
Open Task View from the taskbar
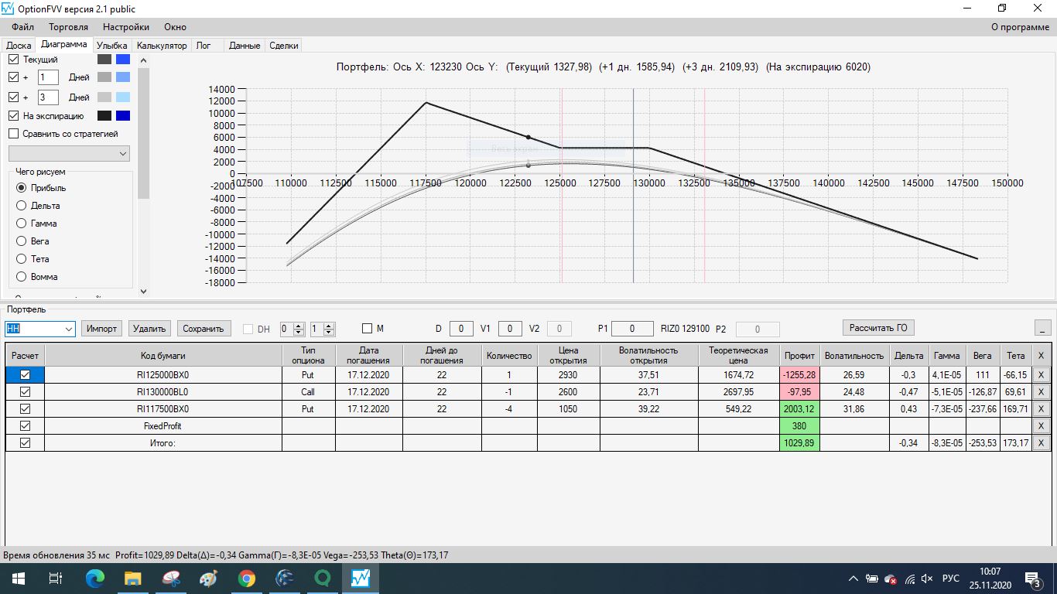(56, 578)
